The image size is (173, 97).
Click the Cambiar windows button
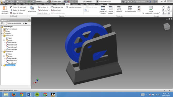click(x=119, y=9)
